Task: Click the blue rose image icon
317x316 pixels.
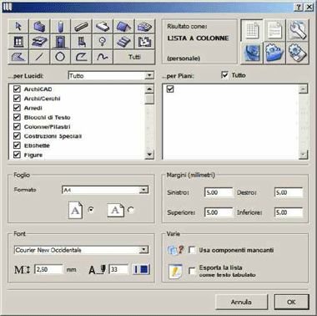Action: coord(252,54)
